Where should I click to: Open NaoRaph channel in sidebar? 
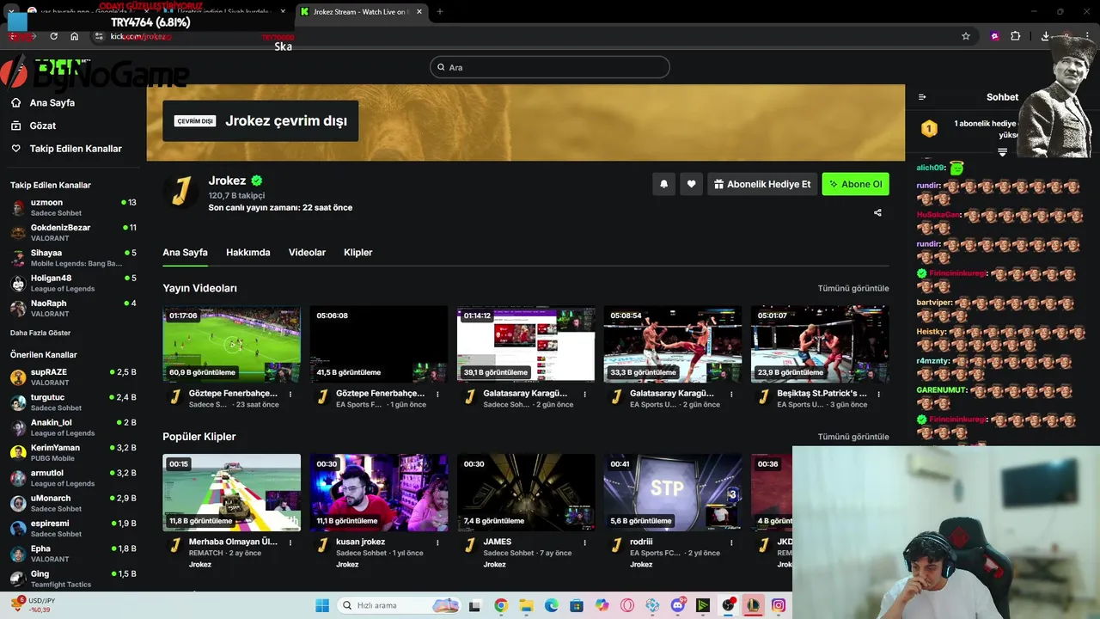[73, 308]
